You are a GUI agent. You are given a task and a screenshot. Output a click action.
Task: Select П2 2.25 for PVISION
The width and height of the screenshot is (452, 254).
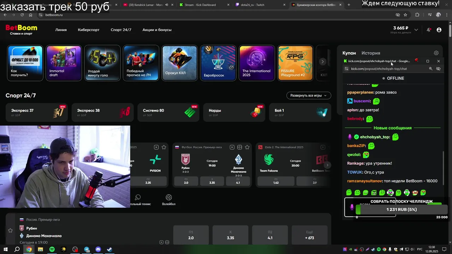click(148, 181)
